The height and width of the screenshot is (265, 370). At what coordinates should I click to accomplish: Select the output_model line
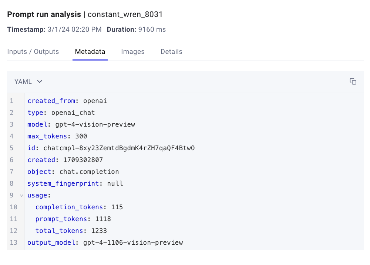point(105,242)
